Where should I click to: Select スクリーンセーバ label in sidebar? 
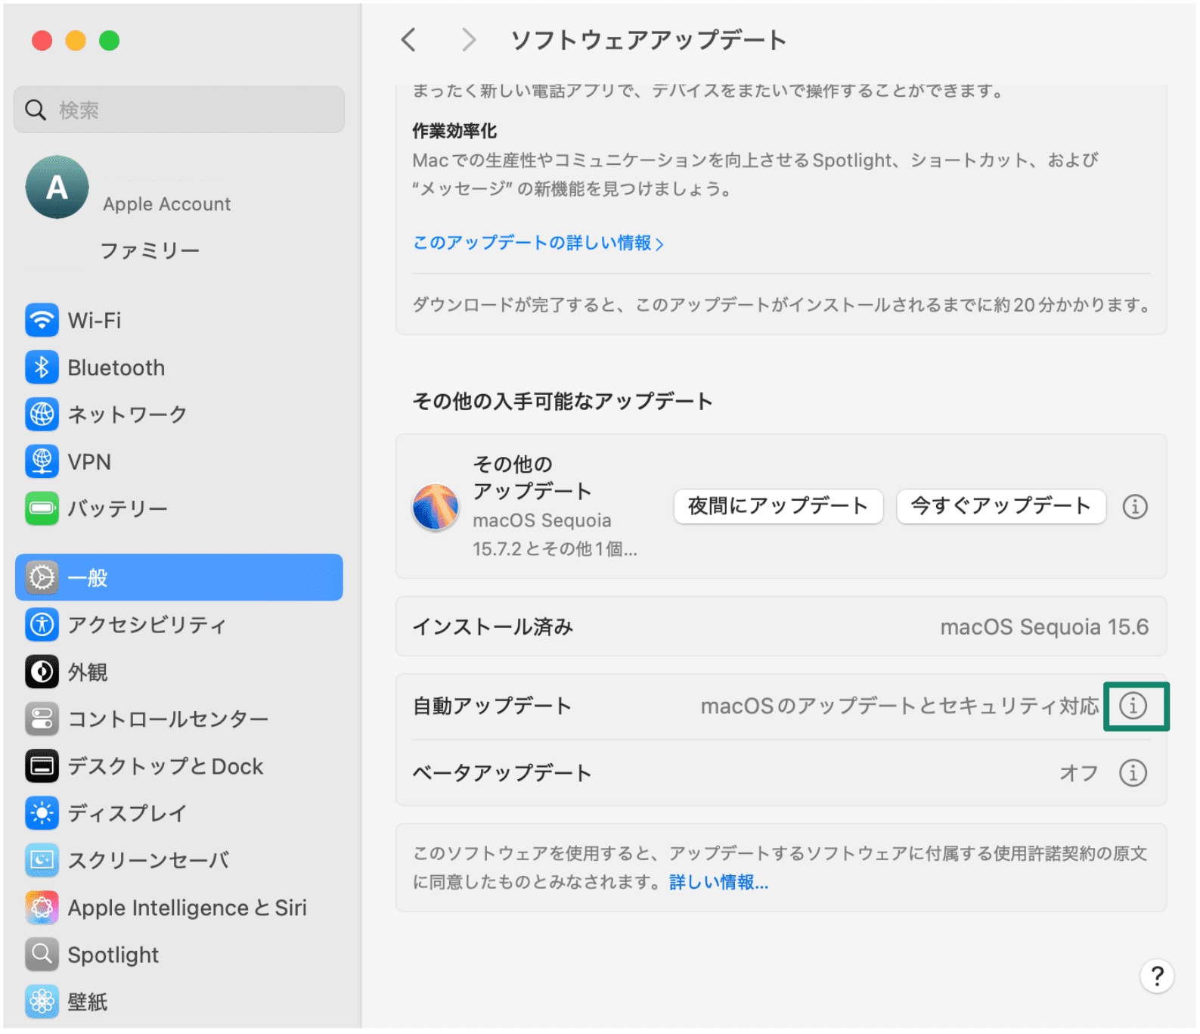click(148, 860)
